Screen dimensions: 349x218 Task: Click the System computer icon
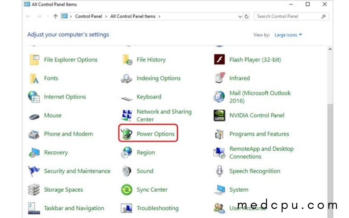coord(219,190)
